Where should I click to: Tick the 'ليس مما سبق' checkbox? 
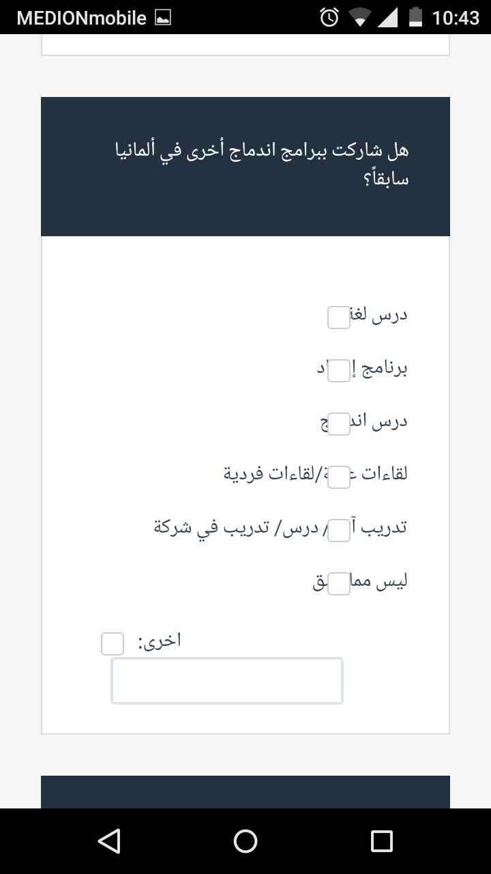339,584
